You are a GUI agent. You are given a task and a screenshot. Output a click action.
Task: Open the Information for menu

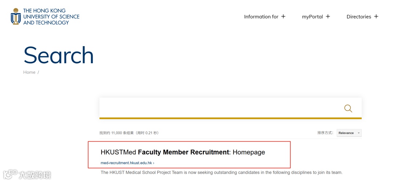261,17
